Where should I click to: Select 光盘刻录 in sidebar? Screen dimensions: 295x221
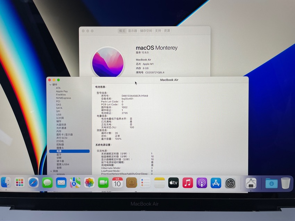pyautogui.click(x=61, y=125)
